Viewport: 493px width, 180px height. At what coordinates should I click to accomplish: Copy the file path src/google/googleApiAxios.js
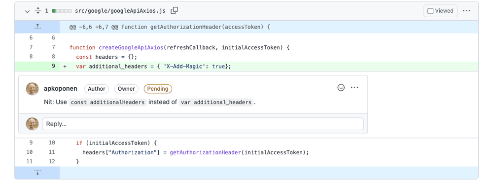click(x=174, y=11)
